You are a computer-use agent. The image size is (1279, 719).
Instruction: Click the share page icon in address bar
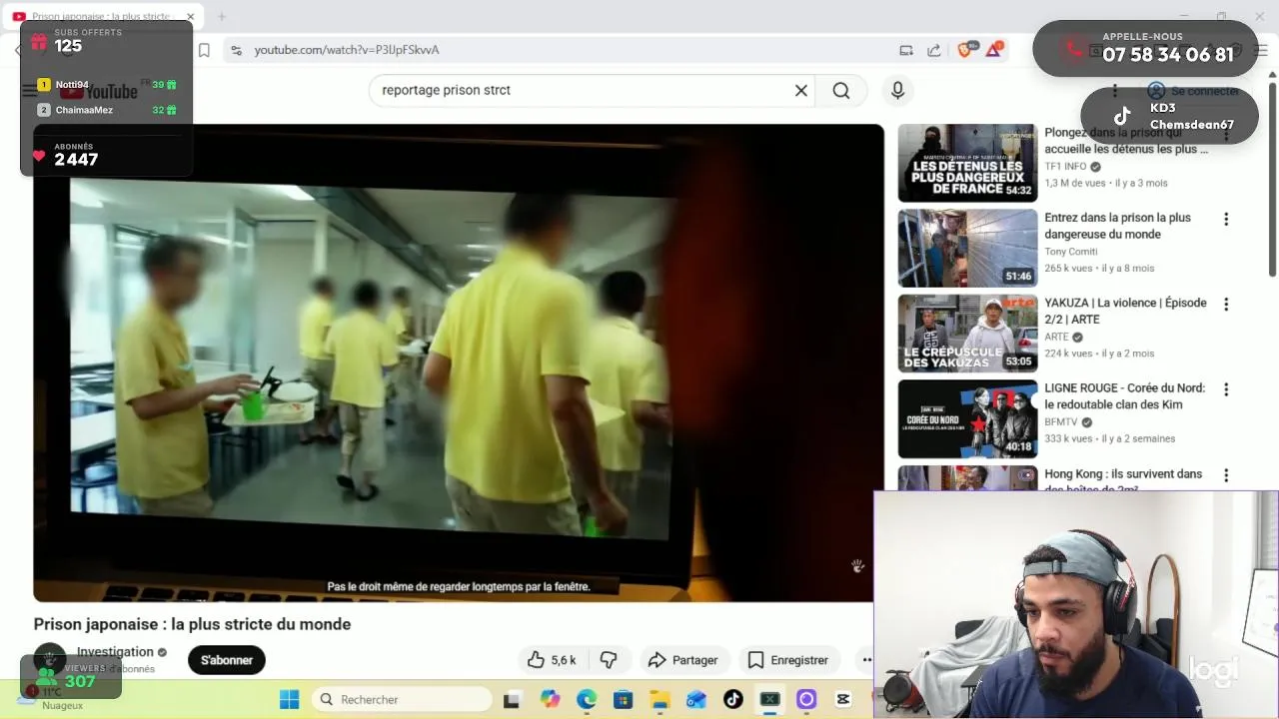tap(933, 50)
